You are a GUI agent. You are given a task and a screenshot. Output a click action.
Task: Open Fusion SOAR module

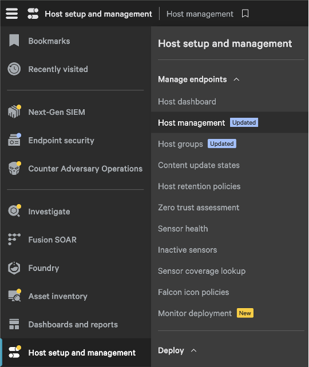[x=52, y=240]
